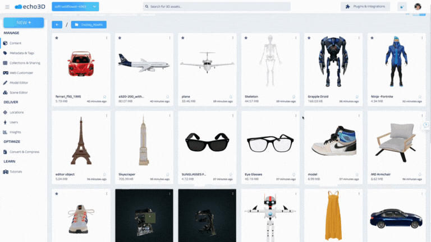Open the Model Editor from sidebar
Viewport: 431px width, 242px height.
pyautogui.click(x=18, y=82)
